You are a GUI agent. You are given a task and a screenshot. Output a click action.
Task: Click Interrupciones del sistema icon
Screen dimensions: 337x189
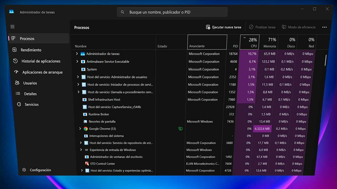point(86,136)
